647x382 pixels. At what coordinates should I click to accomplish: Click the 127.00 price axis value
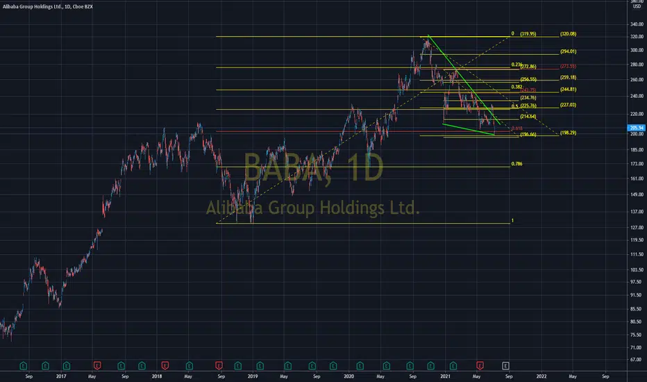click(637, 228)
